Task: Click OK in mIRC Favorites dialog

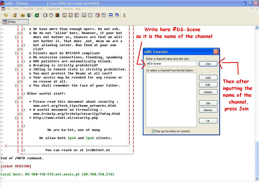Action: tap(208, 121)
